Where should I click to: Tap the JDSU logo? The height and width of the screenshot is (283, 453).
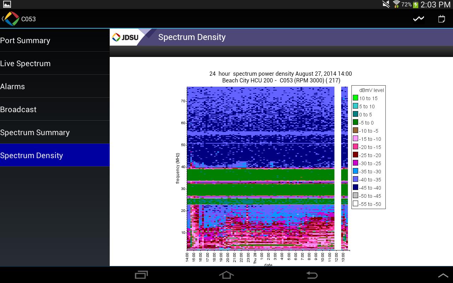pyautogui.click(x=126, y=37)
